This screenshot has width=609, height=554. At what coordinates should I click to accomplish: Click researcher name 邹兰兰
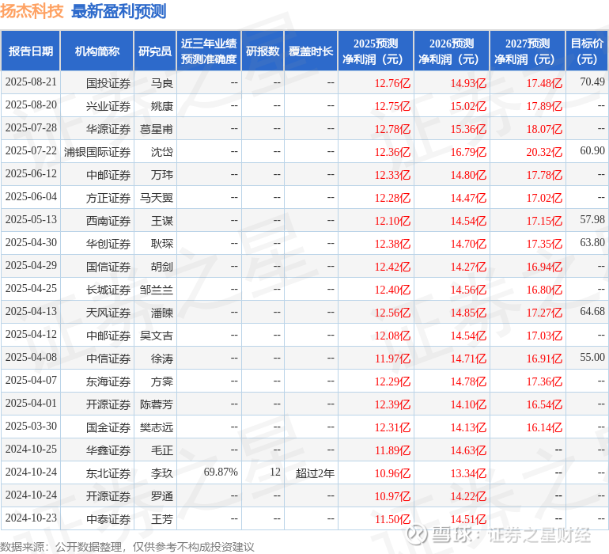pyautogui.click(x=156, y=289)
